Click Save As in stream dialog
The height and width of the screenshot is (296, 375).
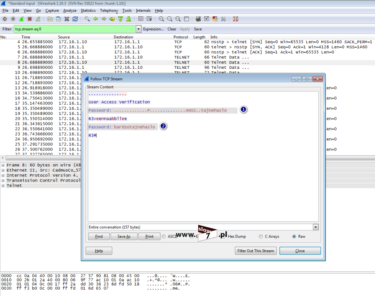tap(124, 237)
